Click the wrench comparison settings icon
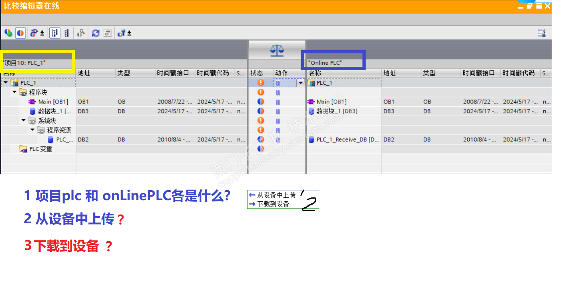 tap(121, 33)
